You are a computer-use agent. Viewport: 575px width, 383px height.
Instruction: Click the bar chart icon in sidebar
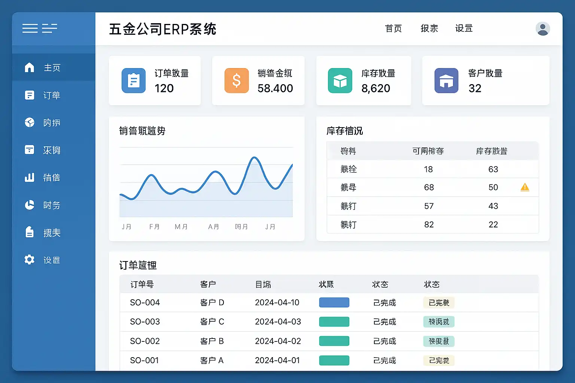pos(29,178)
